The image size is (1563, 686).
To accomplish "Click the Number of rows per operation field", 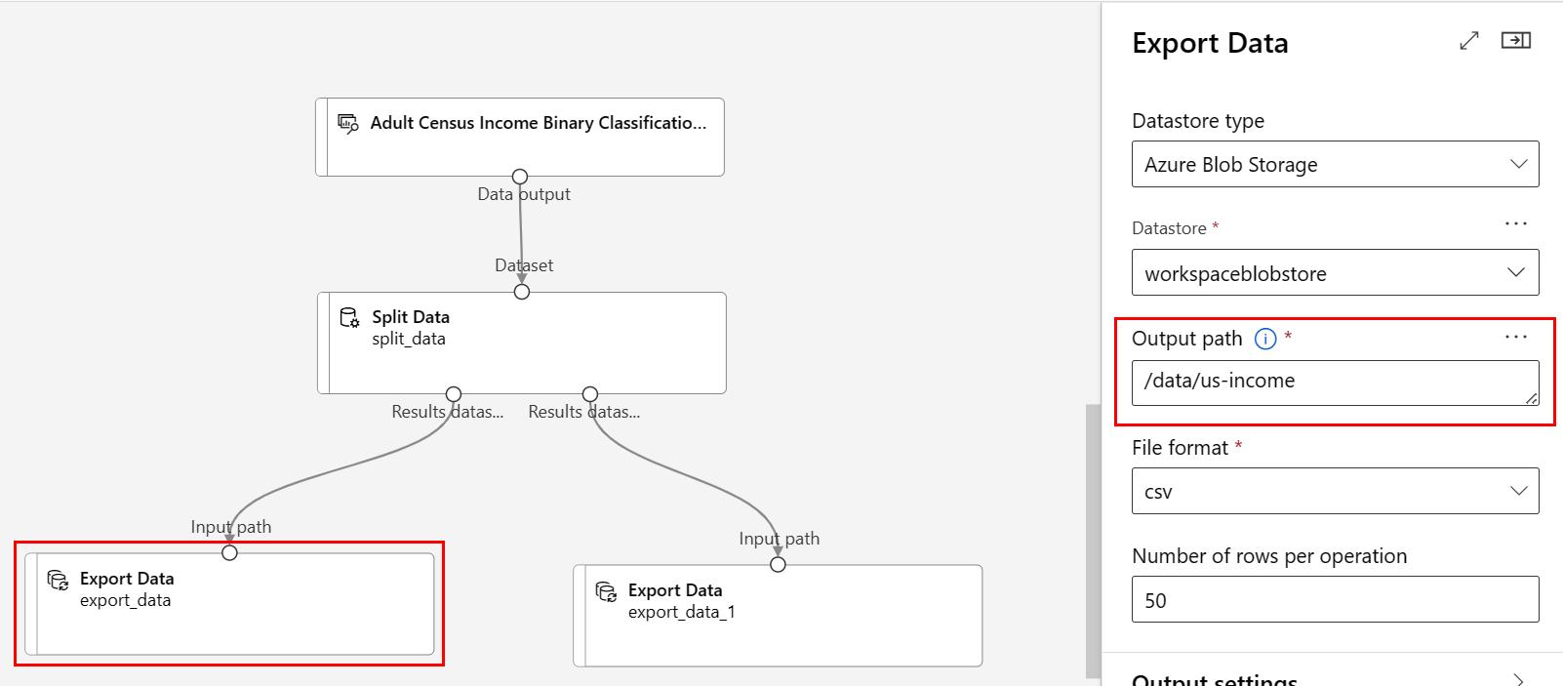I will tap(1335, 599).
